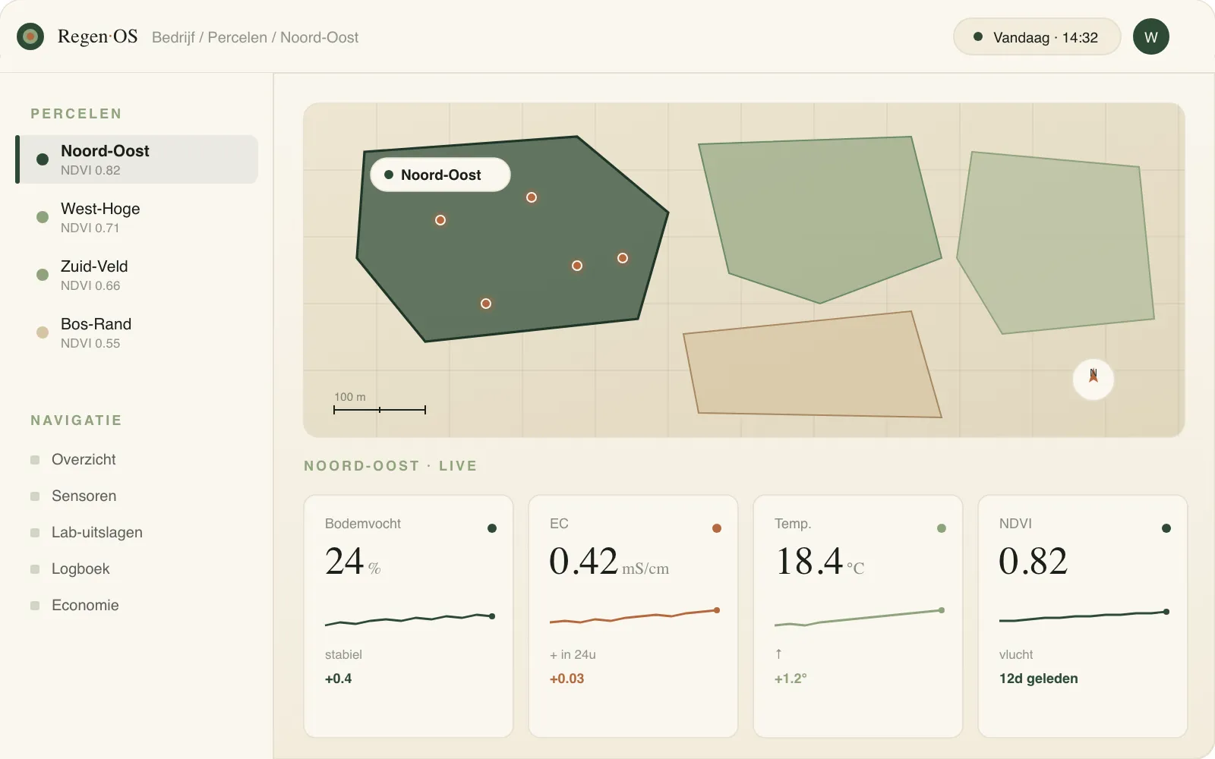The width and height of the screenshot is (1215, 759).
Task: Click the West-Hoge color dot
Action: pyautogui.click(x=43, y=217)
